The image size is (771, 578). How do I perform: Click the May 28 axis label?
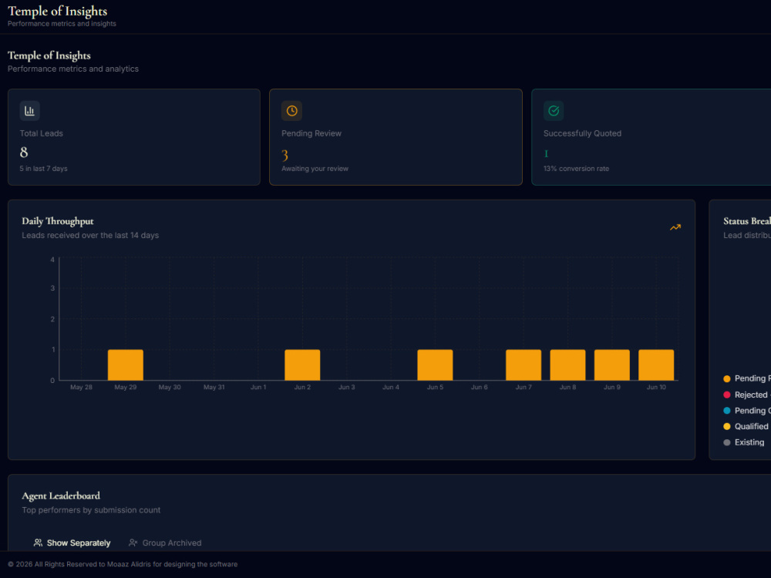click(x=81, y=388)
